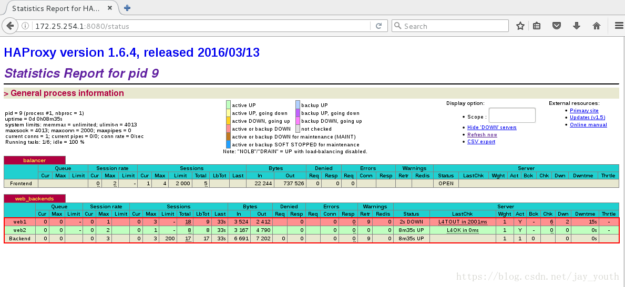Click the MAINT brown legend swatch
The image size is (625, 287).
tap(229, 136)
